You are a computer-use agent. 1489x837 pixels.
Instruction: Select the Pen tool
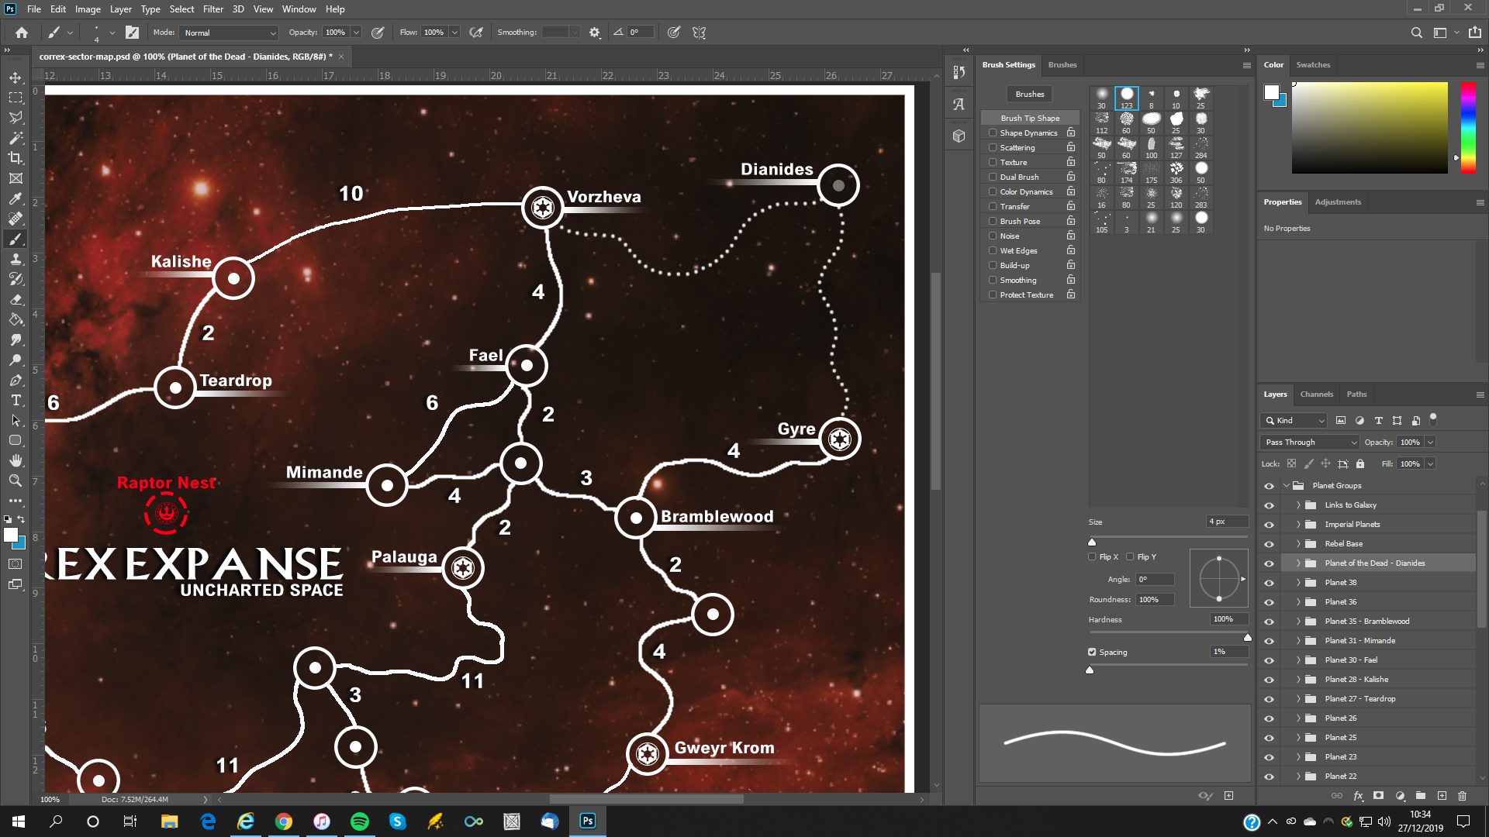16,380
